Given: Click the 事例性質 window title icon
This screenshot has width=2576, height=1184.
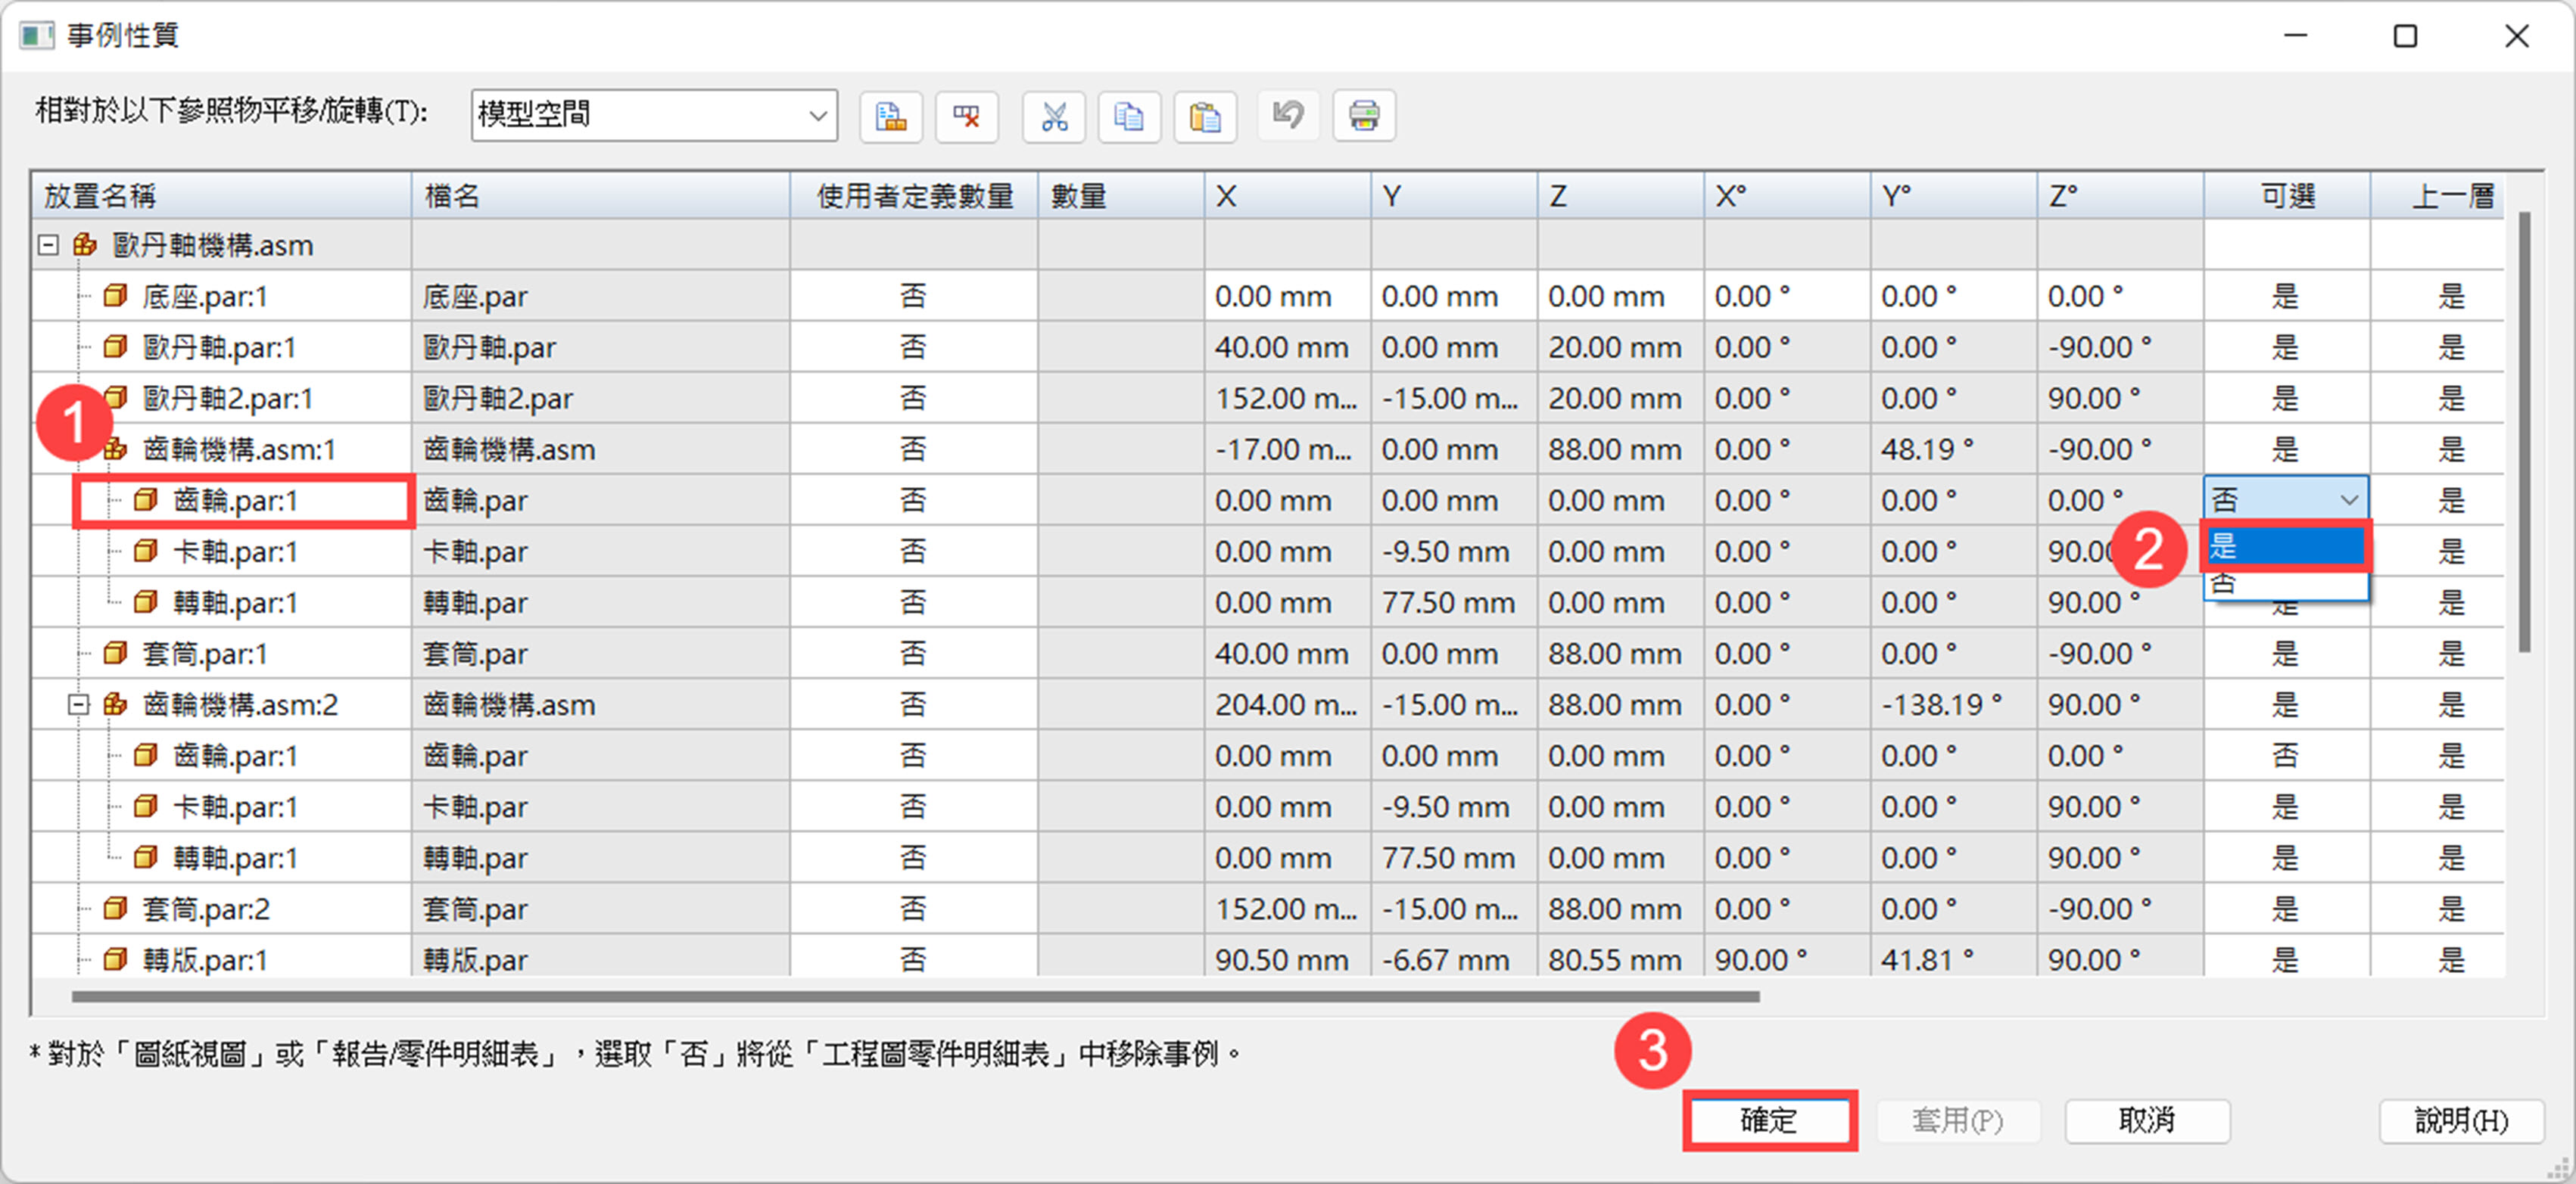Looking at the screenshot, I should 36,36.
